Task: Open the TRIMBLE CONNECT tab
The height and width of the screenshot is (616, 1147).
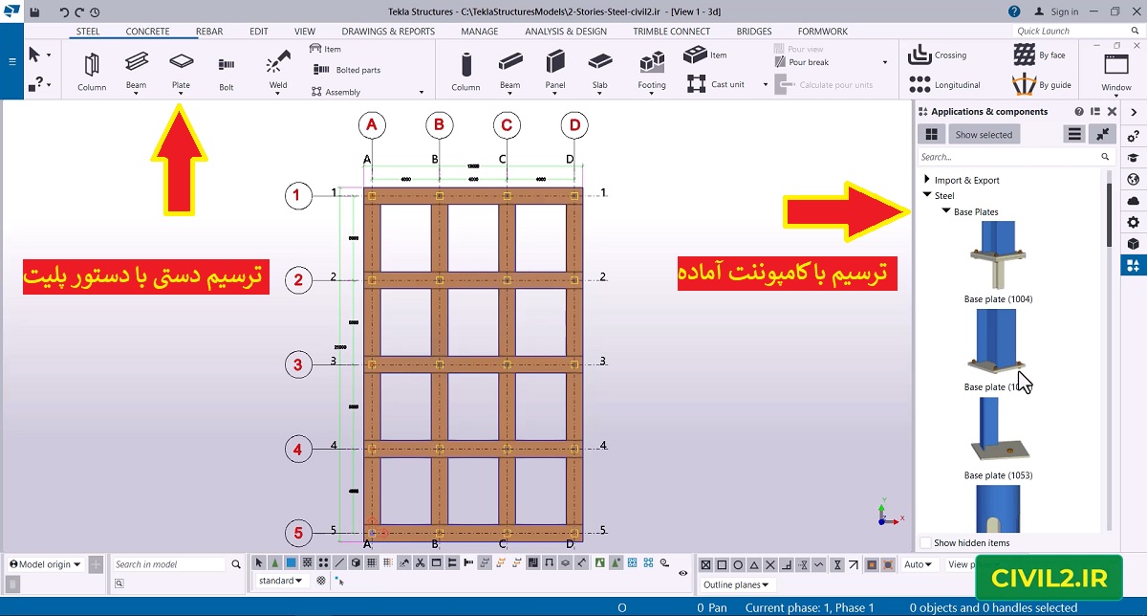Action: click(672, 31)
